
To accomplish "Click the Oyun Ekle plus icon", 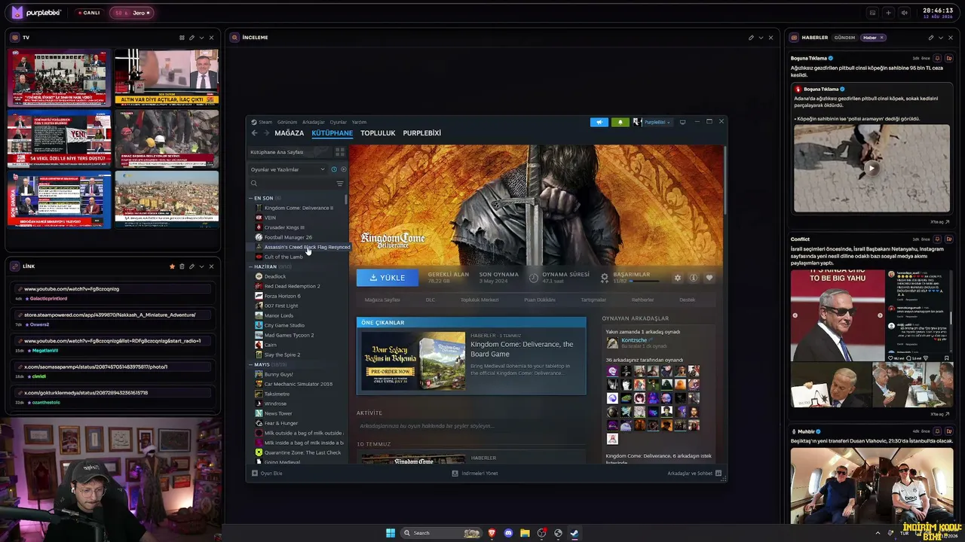I will coord(255,473).
